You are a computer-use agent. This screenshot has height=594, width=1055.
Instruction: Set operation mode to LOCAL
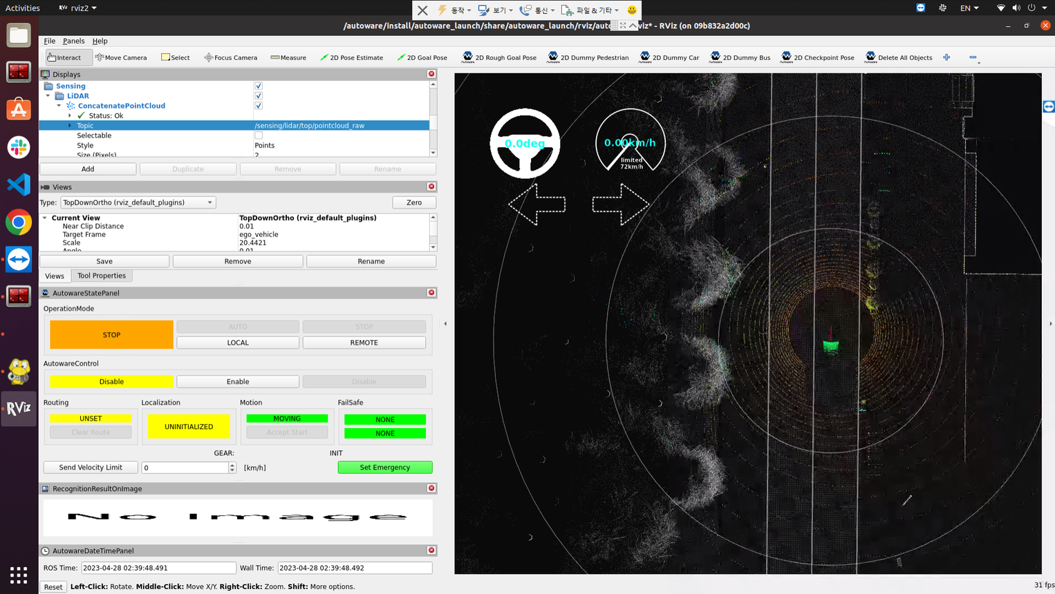coord(238,343)
